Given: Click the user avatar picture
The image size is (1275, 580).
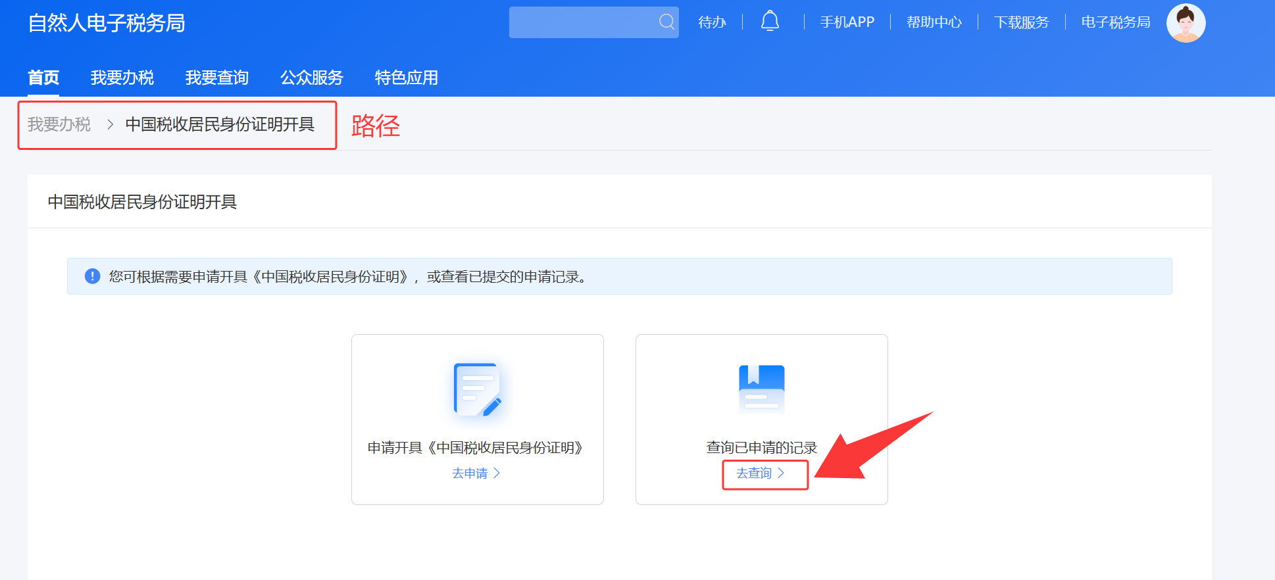Looking at the screenshot, I should point(1186,23).
